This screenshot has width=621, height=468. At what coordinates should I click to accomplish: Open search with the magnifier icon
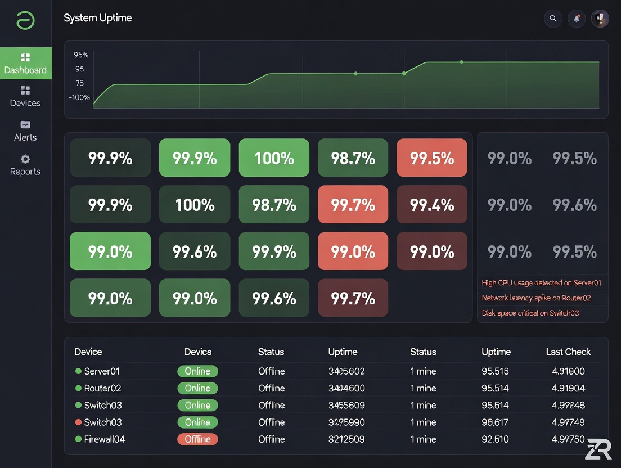point(553,19)
